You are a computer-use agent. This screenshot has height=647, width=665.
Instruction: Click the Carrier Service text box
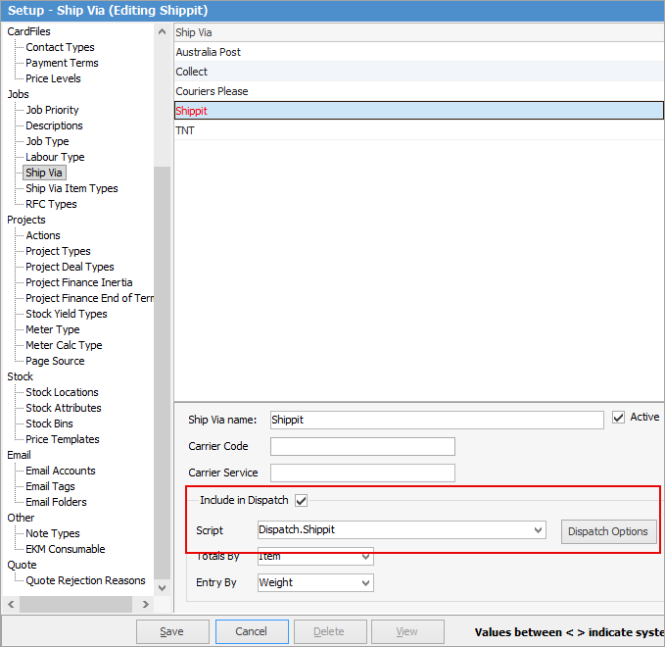(x=362, y=473)
